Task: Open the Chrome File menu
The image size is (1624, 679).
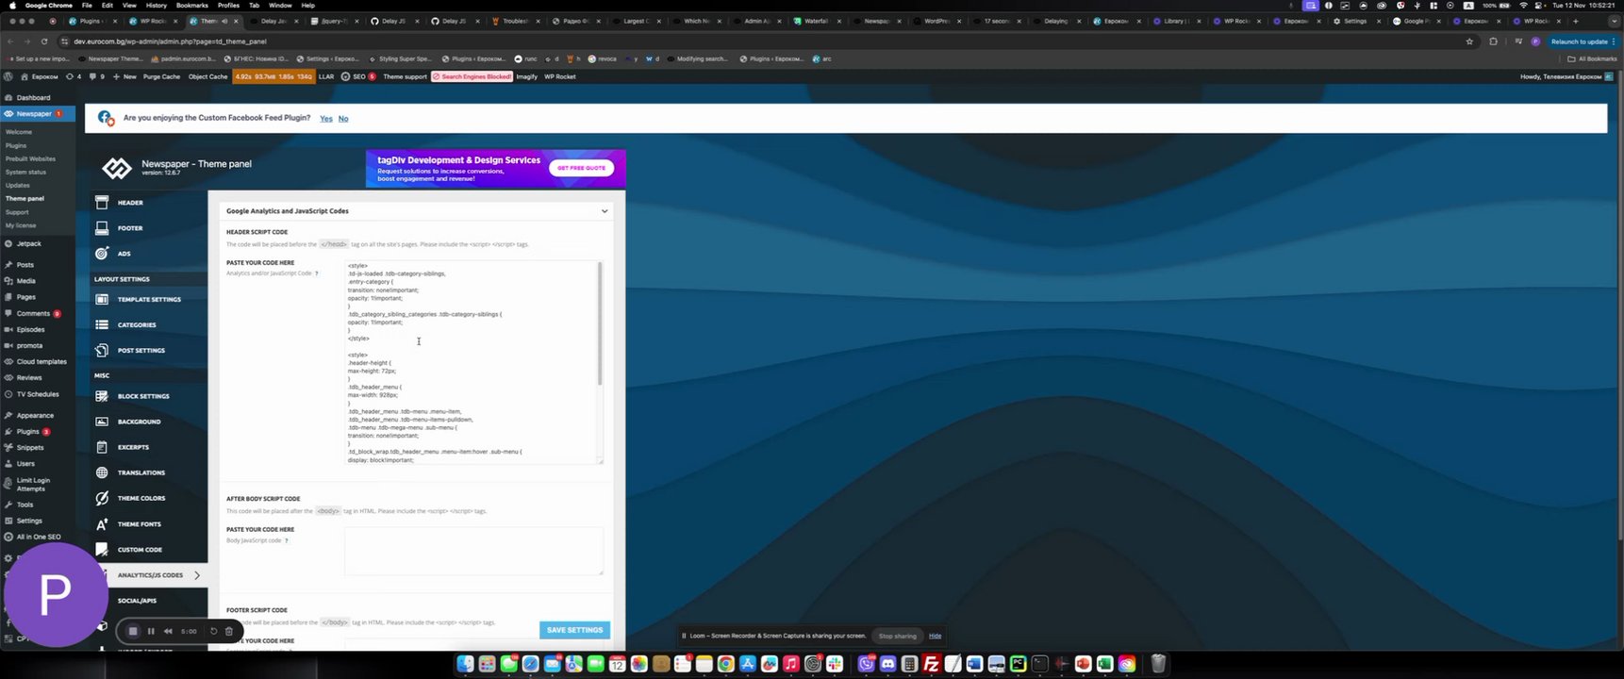Action: pyautogui.click(x=87, y=6)
